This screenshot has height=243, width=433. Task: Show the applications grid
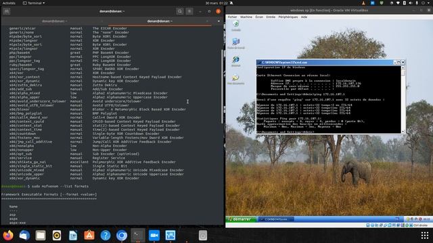coord(425,236)
